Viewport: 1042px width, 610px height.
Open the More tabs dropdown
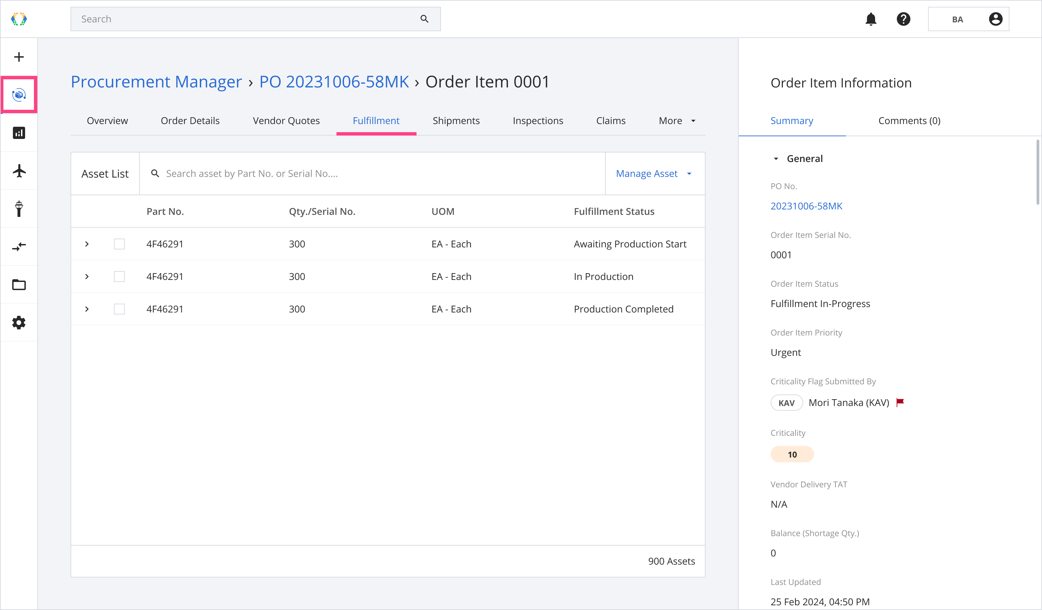point(677,121)
